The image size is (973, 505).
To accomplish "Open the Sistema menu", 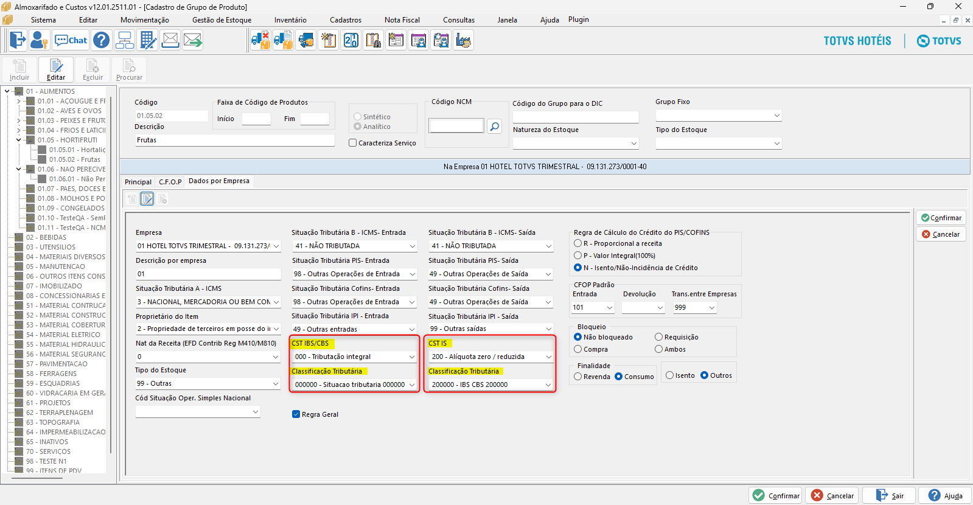I will (43, 20).
